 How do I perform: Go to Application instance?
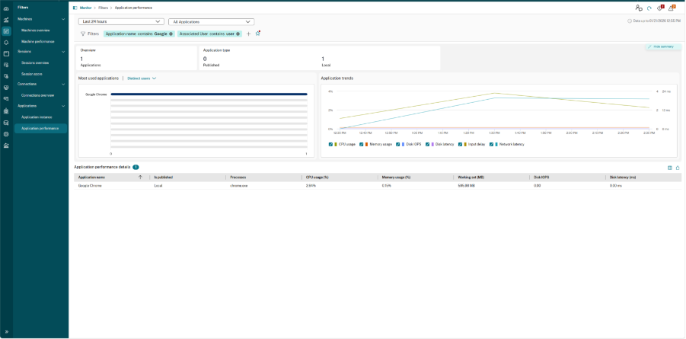37,117
